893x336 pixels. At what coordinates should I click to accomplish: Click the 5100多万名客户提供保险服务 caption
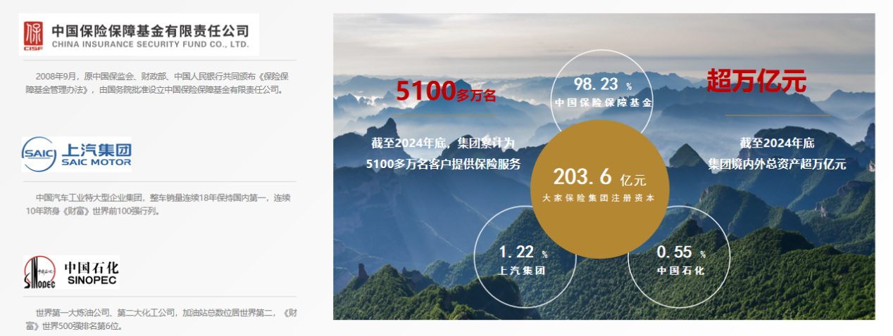(x=443, y=164)
